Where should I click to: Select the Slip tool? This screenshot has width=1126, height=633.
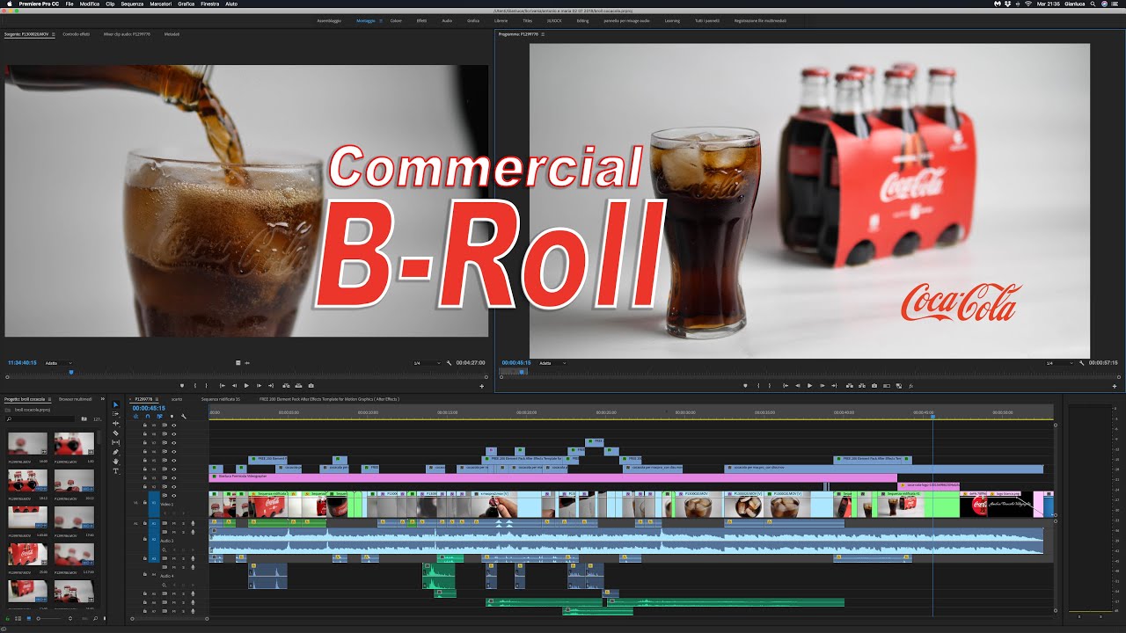coord(115,442)
